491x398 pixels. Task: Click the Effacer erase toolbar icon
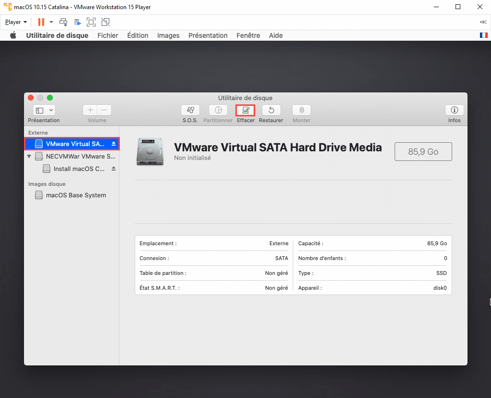tap(245, 110)
